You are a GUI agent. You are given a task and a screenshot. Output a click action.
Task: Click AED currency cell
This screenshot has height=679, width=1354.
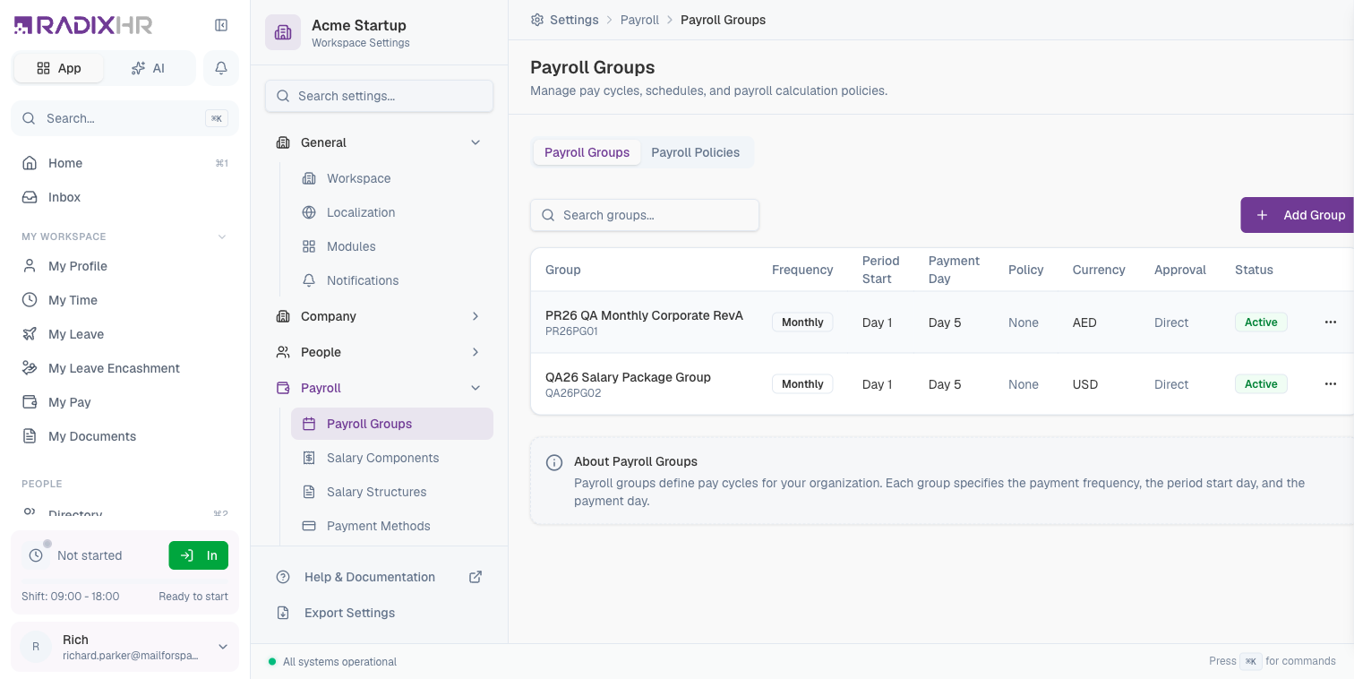coord(1084,322)
